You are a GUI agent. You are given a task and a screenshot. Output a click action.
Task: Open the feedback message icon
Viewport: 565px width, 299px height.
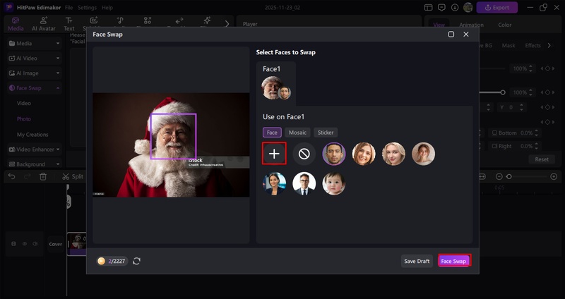[441, 8]
